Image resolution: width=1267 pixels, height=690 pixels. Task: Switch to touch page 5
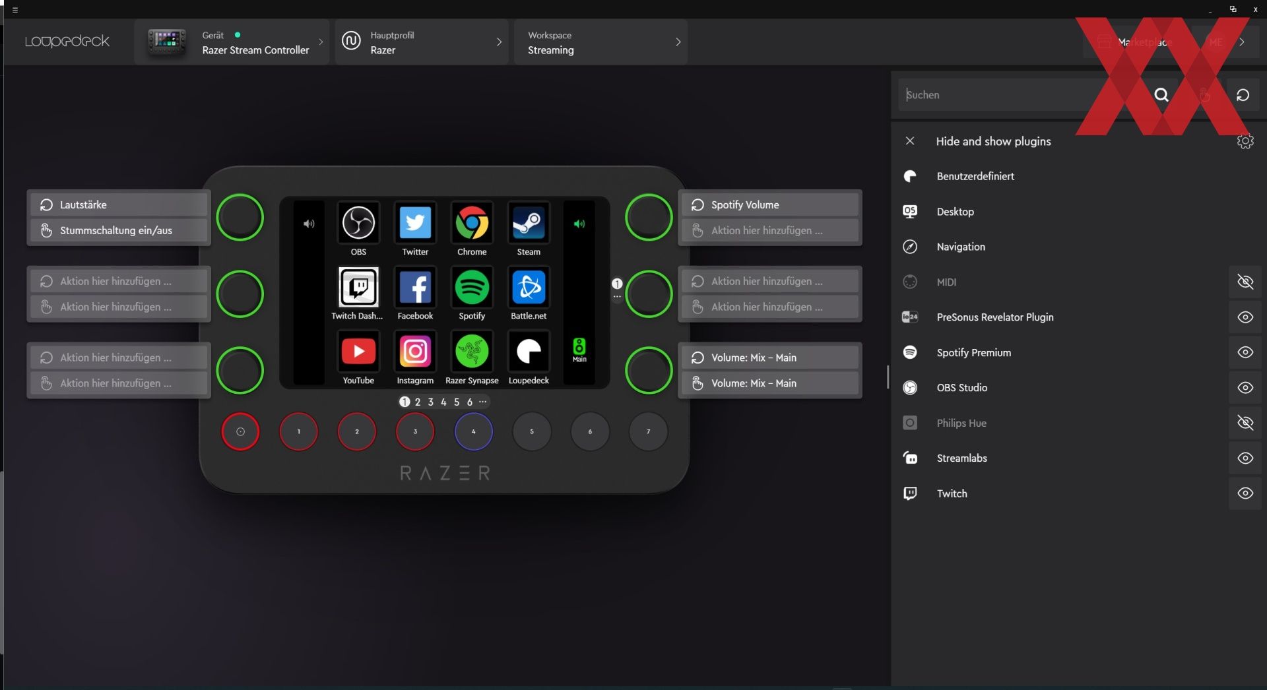click(x=457, y=402)
